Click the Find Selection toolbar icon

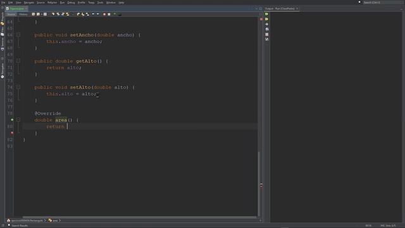tap(53, 14)
